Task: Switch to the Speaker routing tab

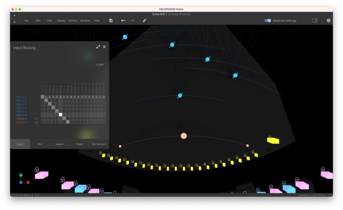Action: click(59, 144)
